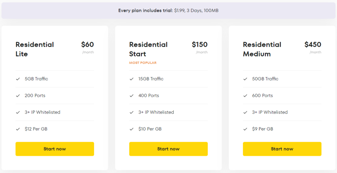
Task: Select the Residential Lite plan title
Action: [35, 49]
